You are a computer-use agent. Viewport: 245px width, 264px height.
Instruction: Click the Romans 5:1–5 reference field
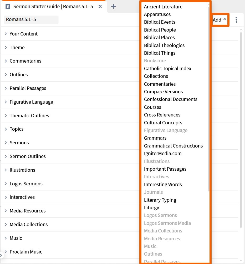pos(31,20)
